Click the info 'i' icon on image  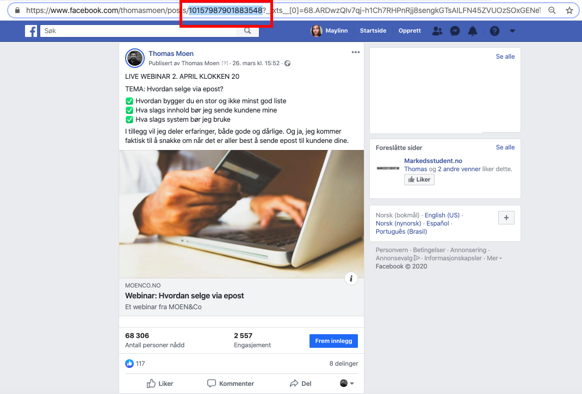point(351,279)
